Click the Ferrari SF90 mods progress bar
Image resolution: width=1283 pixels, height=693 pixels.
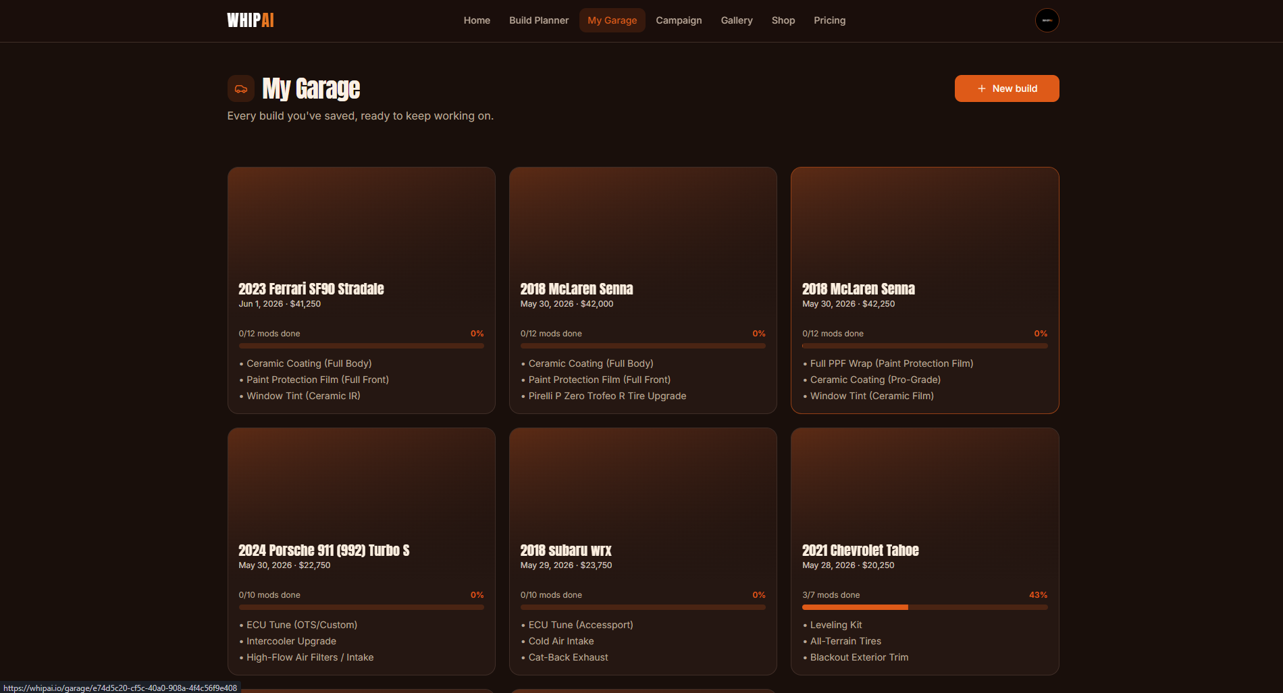click(361, 346)
